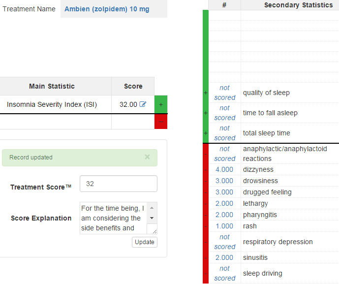The width and height of the screenshot is (339, 286).
Task: Click the 2.000 score for sinusitis
Action: pos(224,257)
